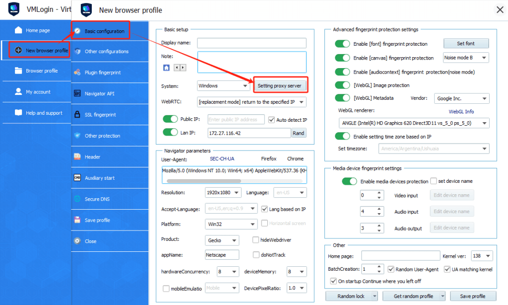
Task: Expand the WebRTC replacement mode dropdown
Action: pyautogui.click(x=252, y=101)
